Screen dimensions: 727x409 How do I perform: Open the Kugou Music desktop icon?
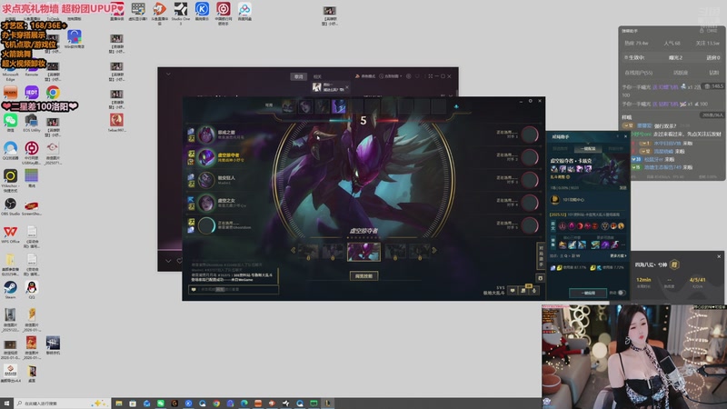(202, 9)
